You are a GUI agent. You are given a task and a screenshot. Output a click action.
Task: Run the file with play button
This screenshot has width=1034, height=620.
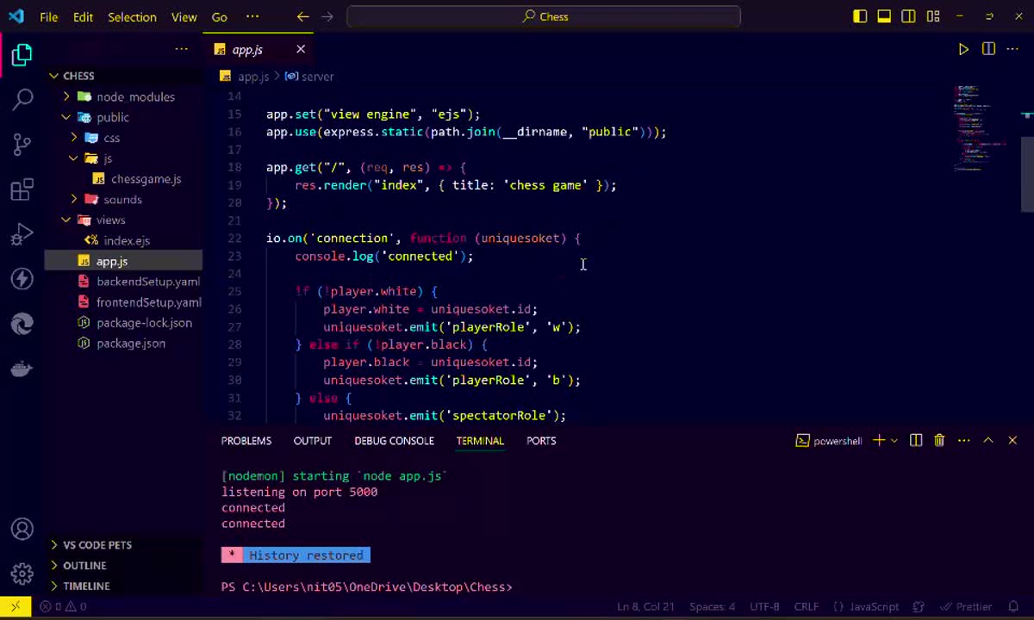(x=963, y=49)
